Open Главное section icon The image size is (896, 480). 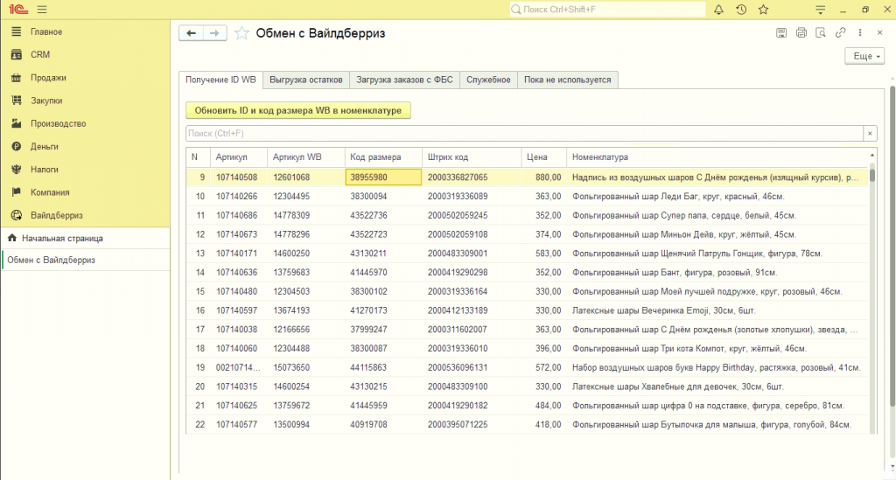tap(16, 32)
